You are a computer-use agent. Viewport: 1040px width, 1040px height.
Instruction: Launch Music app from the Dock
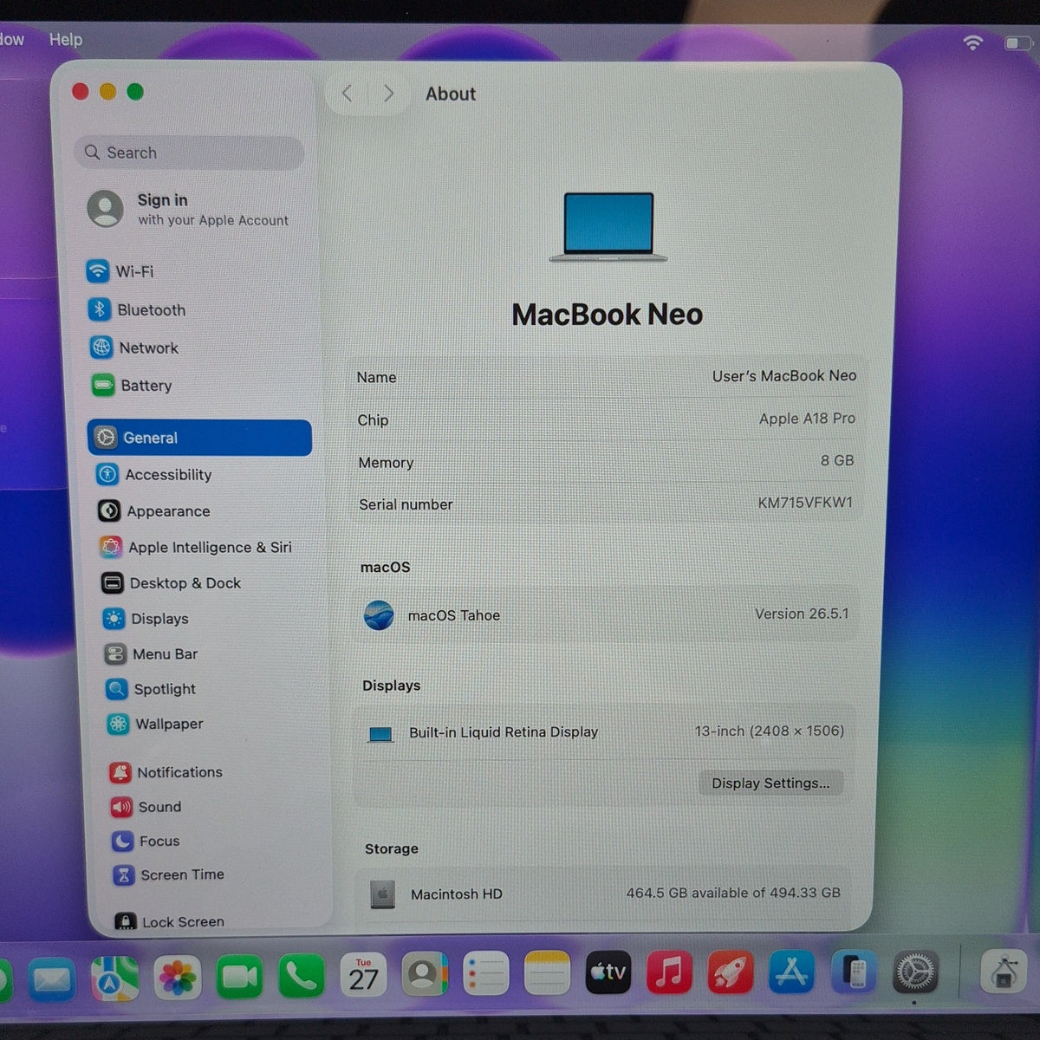tap(669, 972)
